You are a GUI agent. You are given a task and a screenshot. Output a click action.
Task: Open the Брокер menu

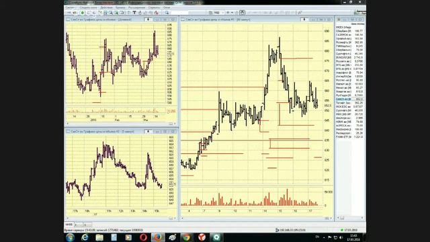(x=120, y=7)
